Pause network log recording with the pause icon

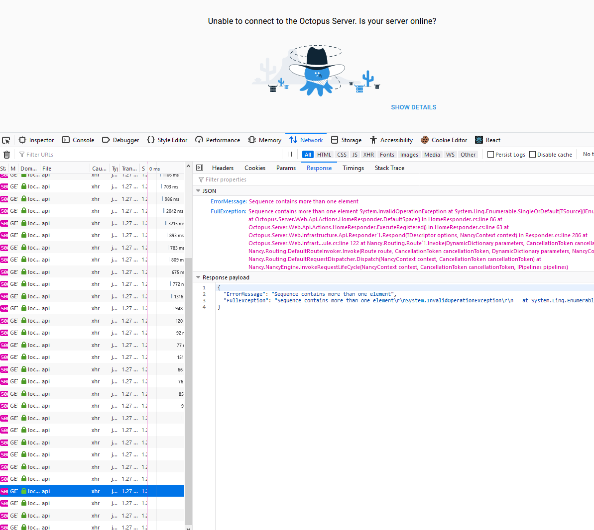pos(289,154)
